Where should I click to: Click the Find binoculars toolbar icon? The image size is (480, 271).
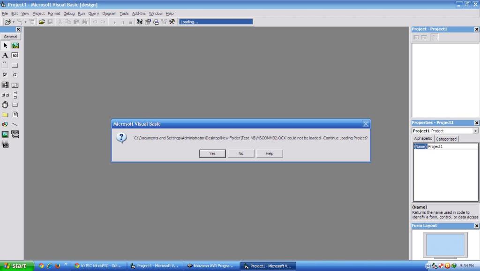tap(84, 22)
